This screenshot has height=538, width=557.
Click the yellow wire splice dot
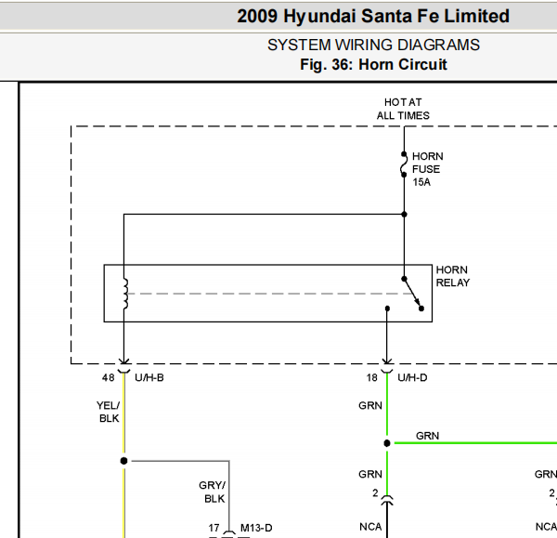tap(123, 461)
